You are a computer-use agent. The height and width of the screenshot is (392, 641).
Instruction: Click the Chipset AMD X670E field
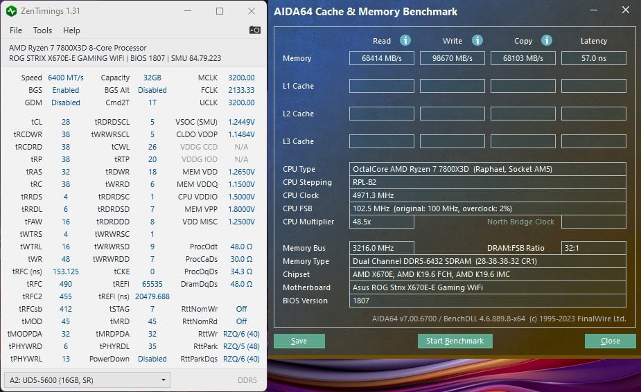coord(488,274)
